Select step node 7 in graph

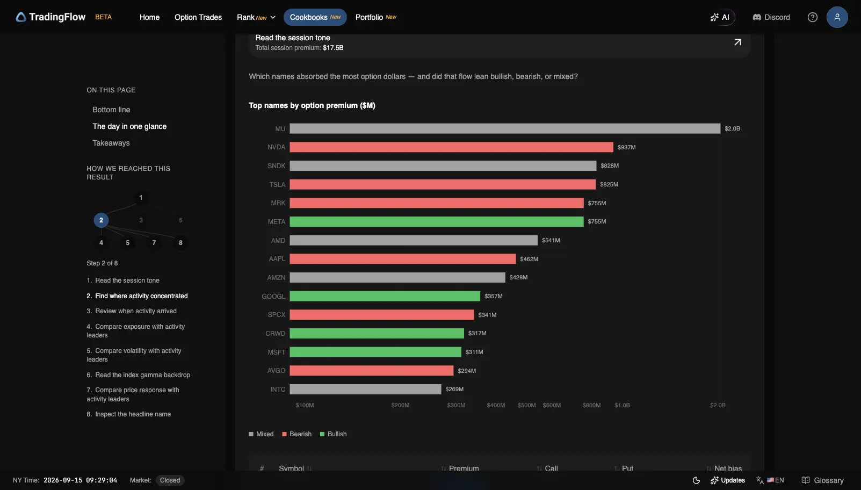[x=154, y=243]
